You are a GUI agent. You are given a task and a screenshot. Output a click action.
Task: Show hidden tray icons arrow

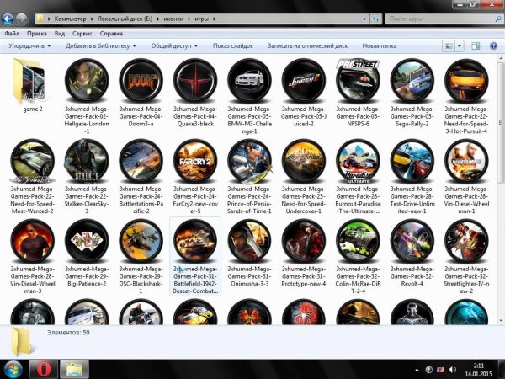coord(417,370)
